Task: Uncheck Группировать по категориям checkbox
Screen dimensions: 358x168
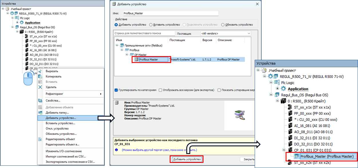Action: point(116,90)
